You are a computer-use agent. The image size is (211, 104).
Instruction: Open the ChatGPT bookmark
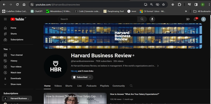click(x=36, y=11)
